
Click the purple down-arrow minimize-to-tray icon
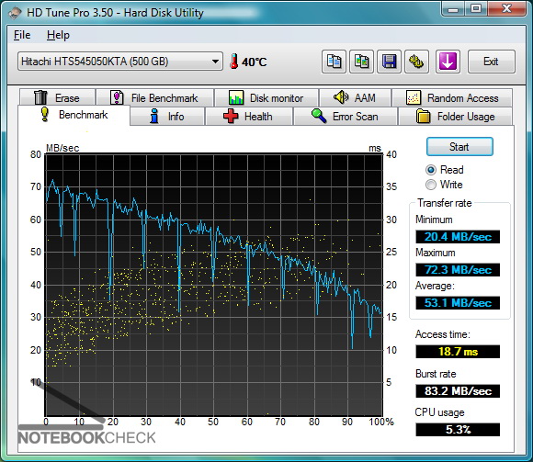pos(448,62)
